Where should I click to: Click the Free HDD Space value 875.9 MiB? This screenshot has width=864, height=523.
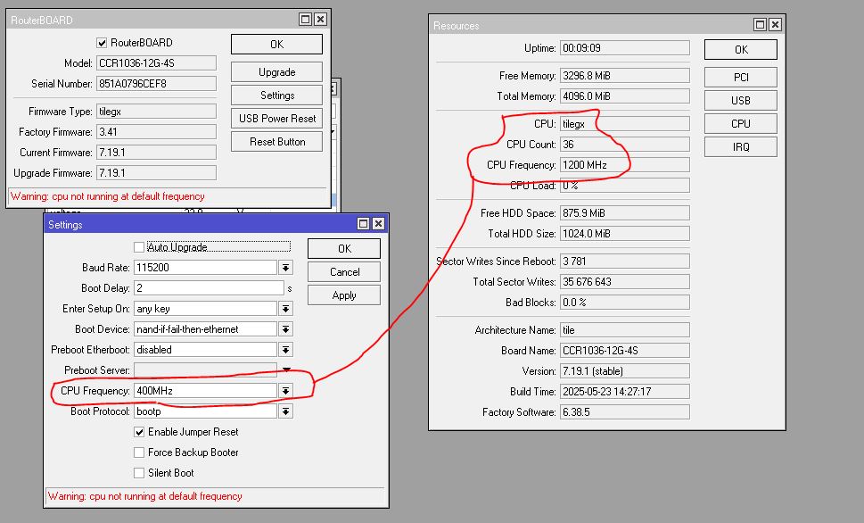point(625,213)
